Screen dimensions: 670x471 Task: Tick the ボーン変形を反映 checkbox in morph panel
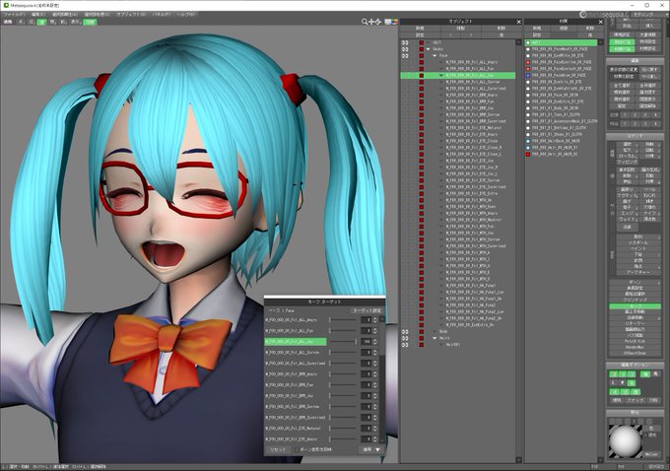tap(297, 449)
